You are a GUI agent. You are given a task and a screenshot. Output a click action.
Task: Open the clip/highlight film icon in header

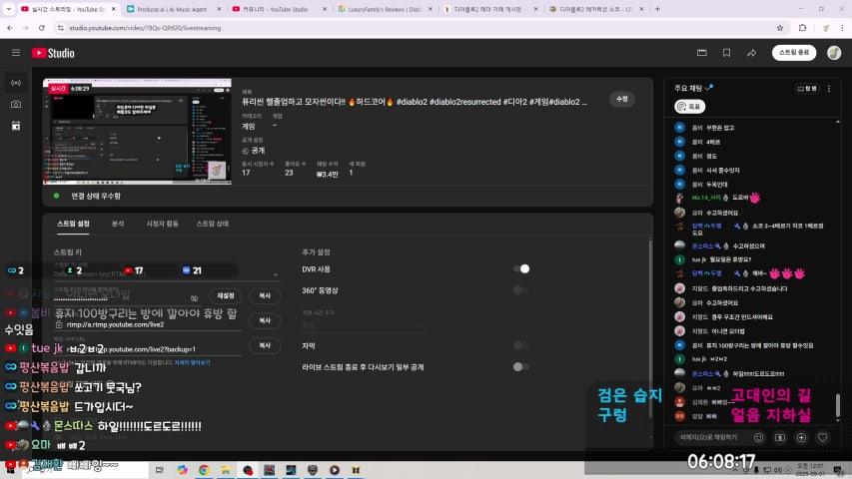click(x=702, y=53)
